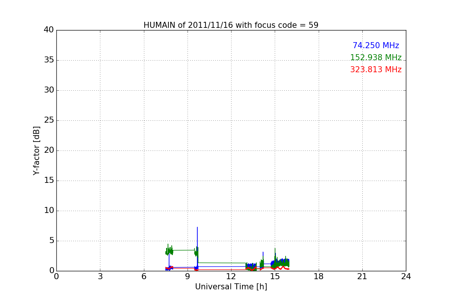Click the 10 tick on the Y axis
Image resolution: width=451 pixels, height=301 pixels.
pyautogui.click(x=48, y=211)
